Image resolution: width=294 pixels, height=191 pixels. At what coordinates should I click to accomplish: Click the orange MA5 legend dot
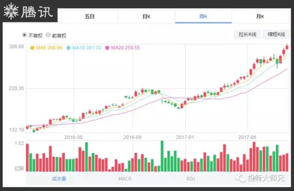[32, 48]
